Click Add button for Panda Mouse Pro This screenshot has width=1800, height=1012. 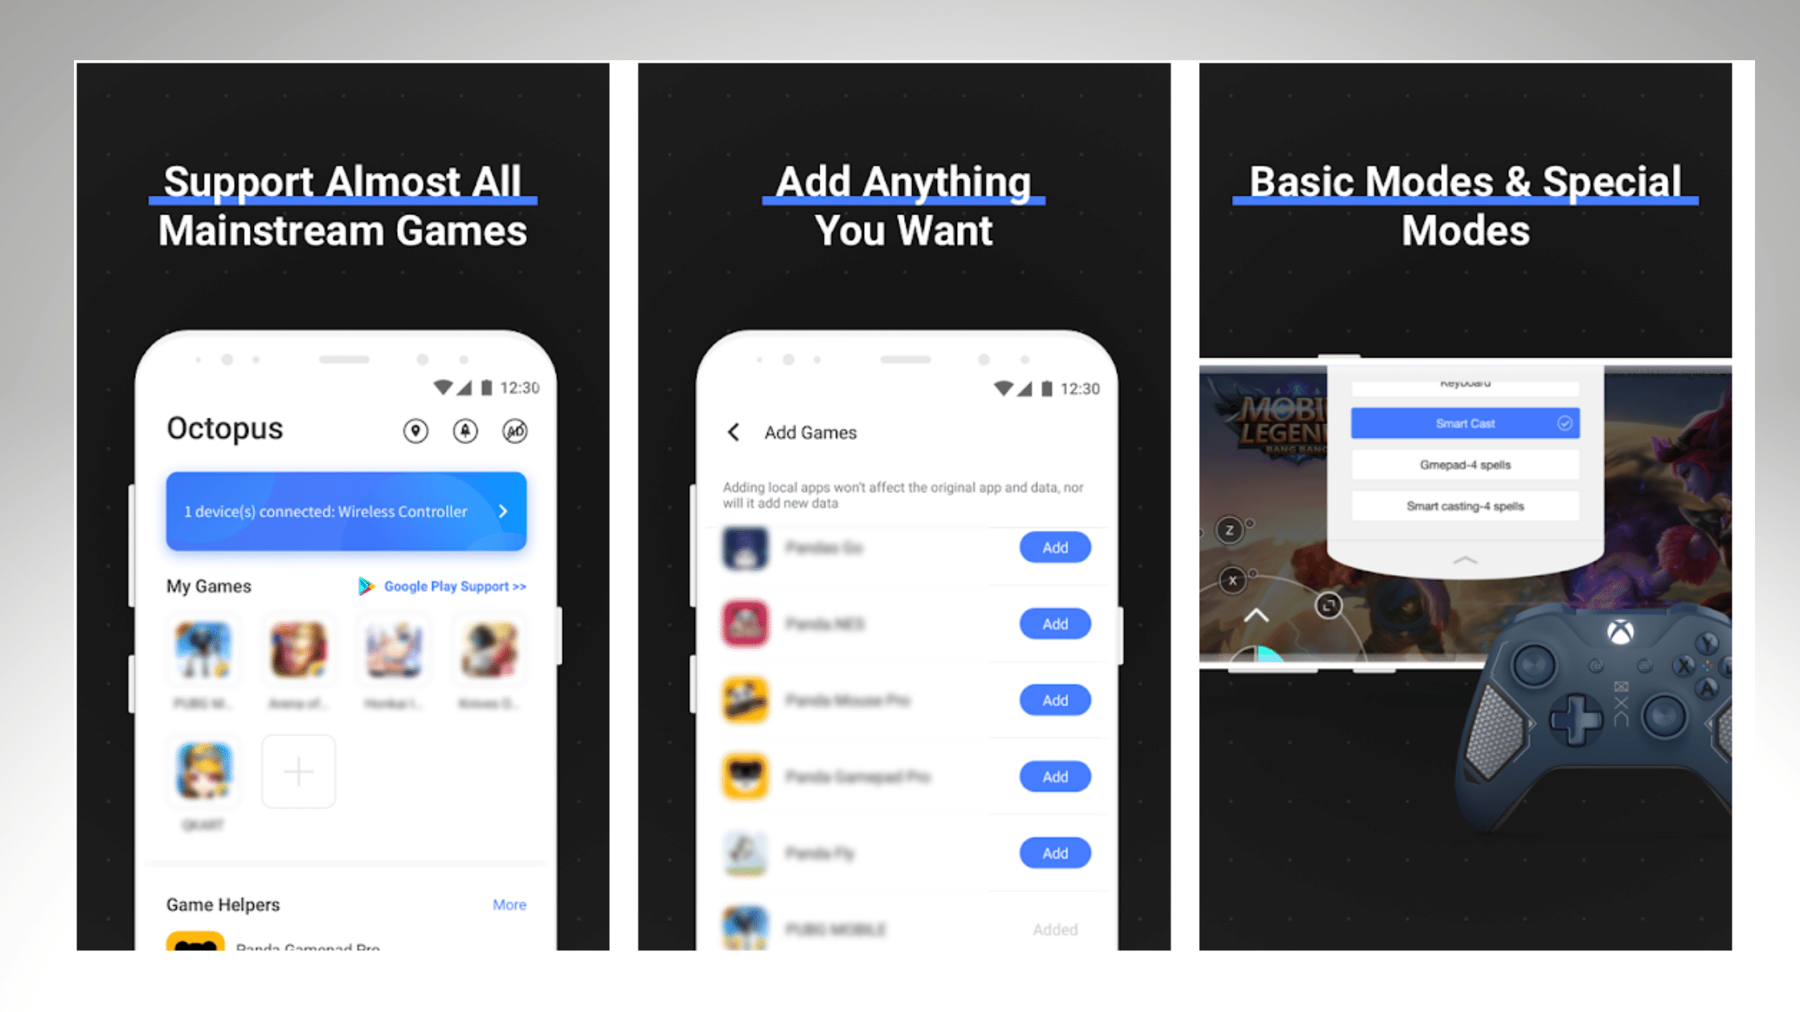(x=1053, y=700)
